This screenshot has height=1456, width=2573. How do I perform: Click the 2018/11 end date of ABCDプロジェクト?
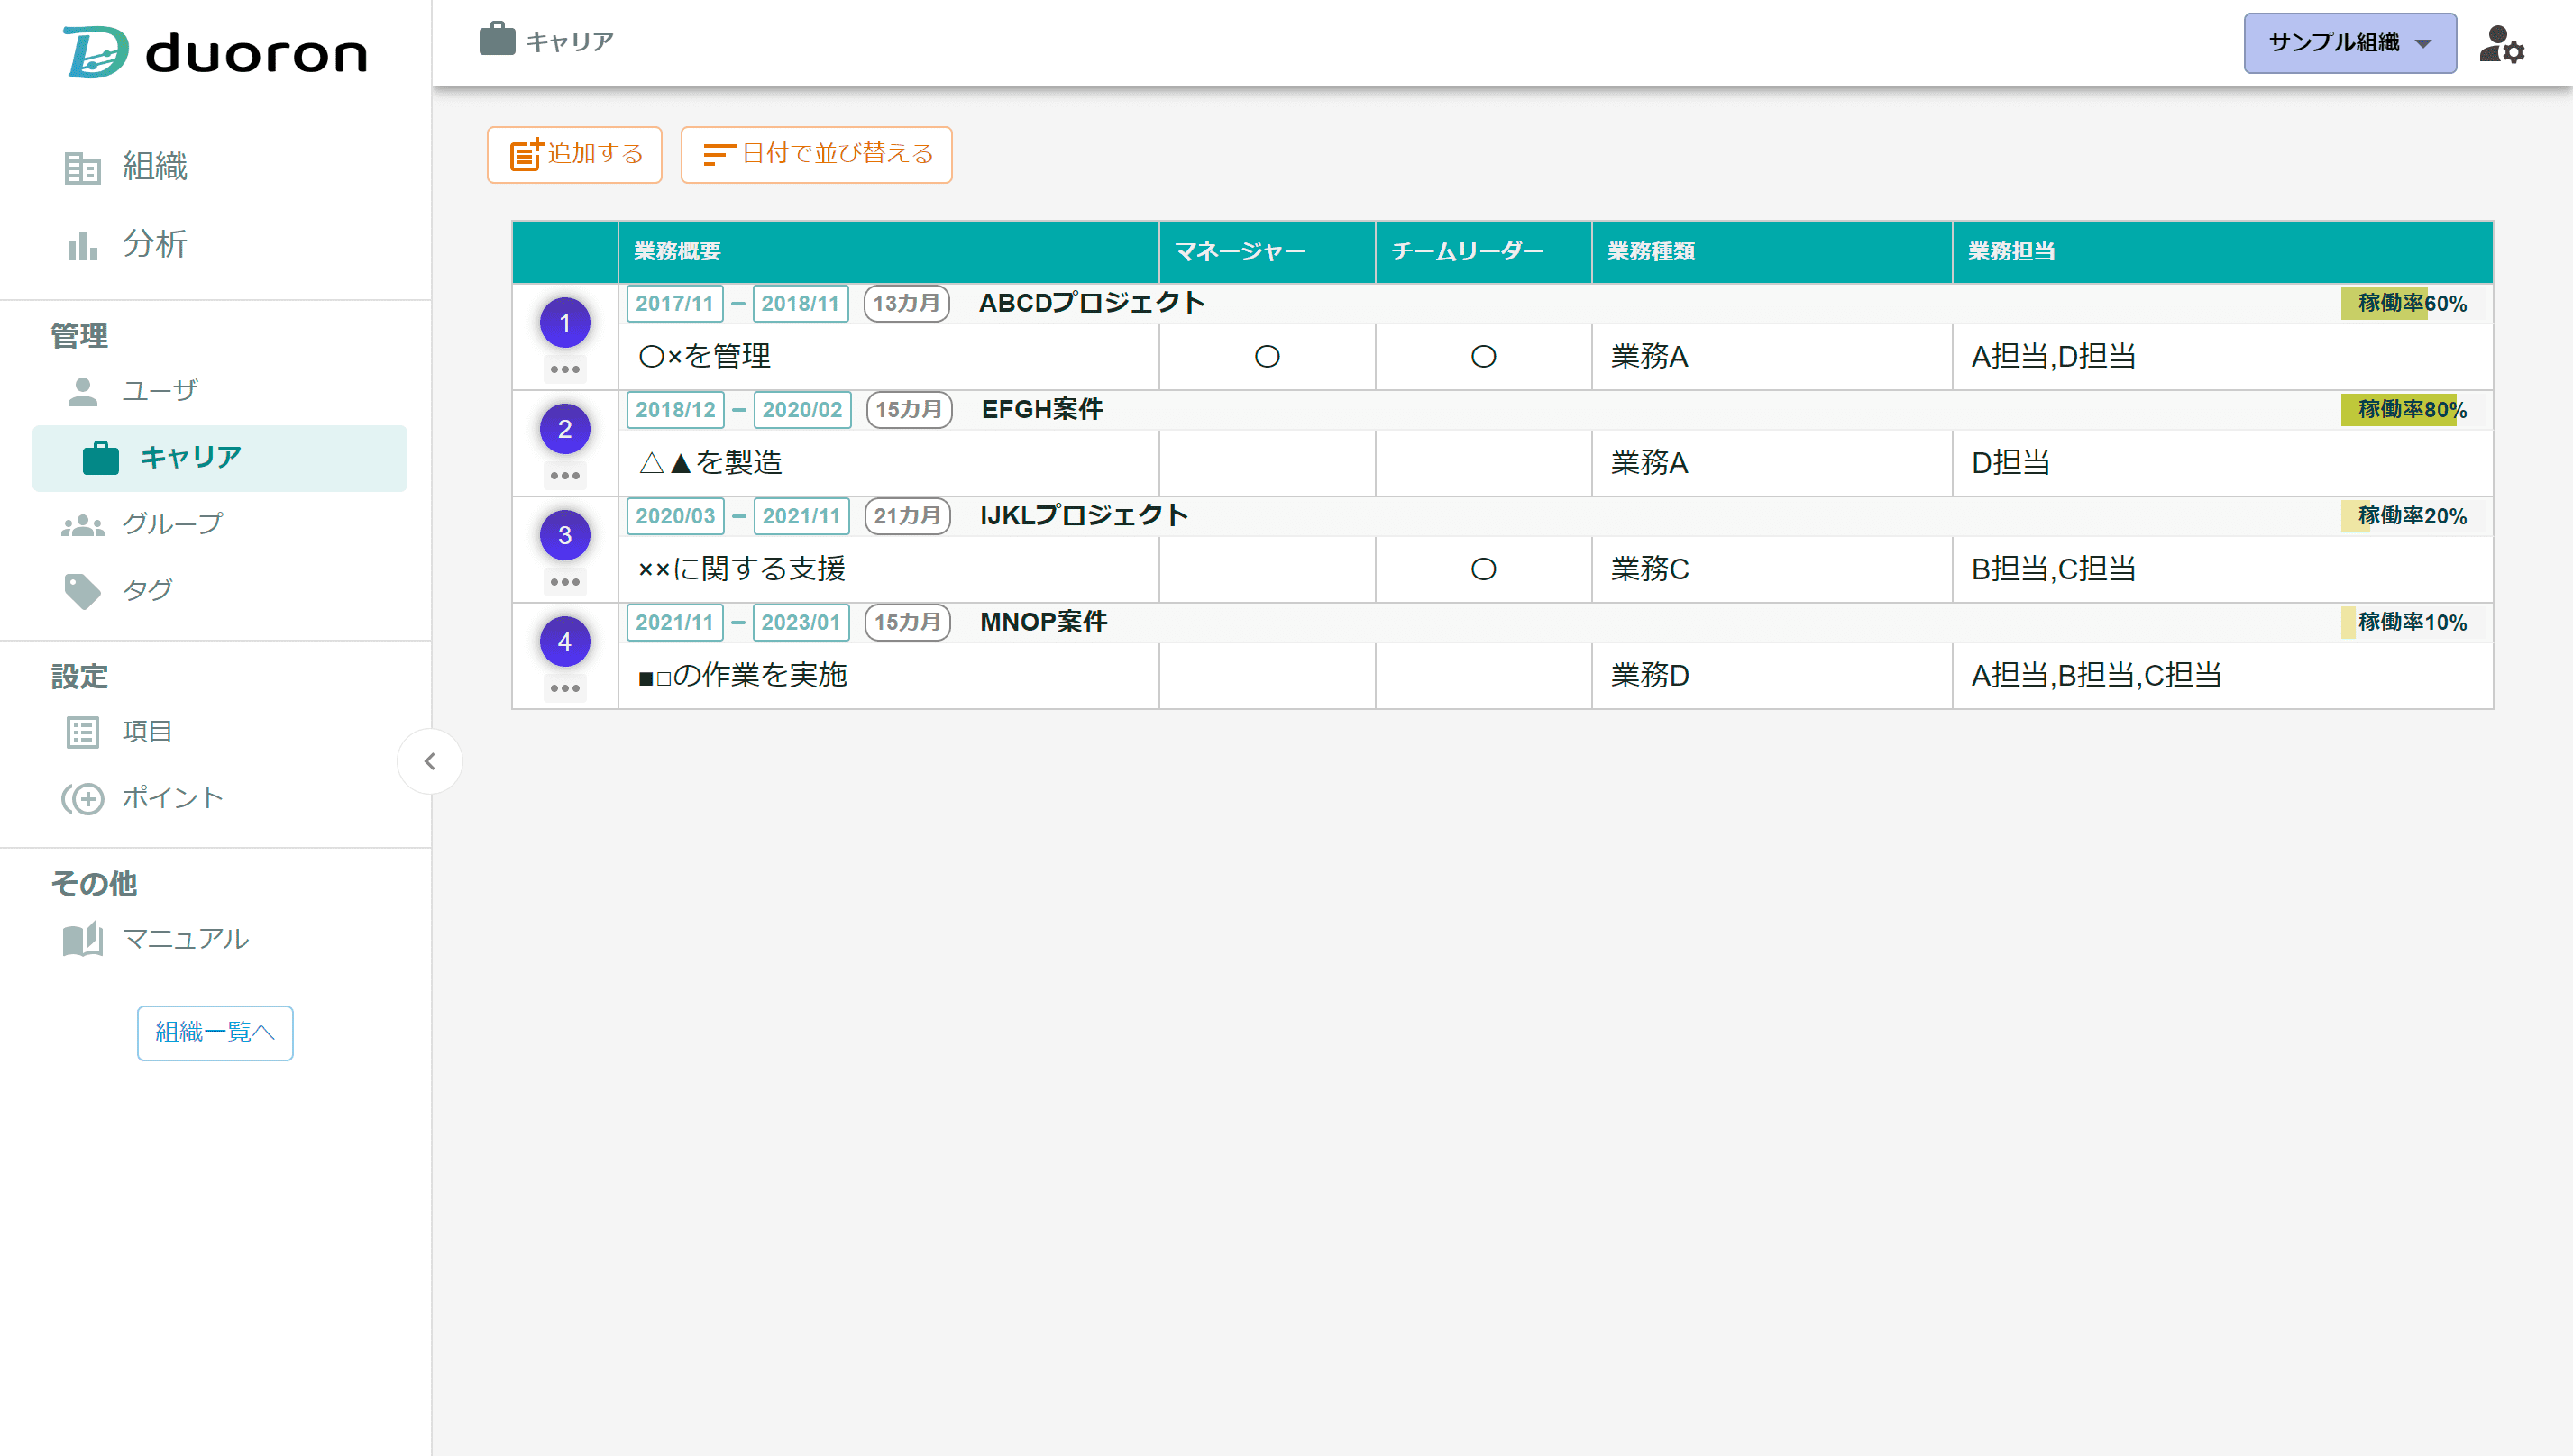[801, 303]
